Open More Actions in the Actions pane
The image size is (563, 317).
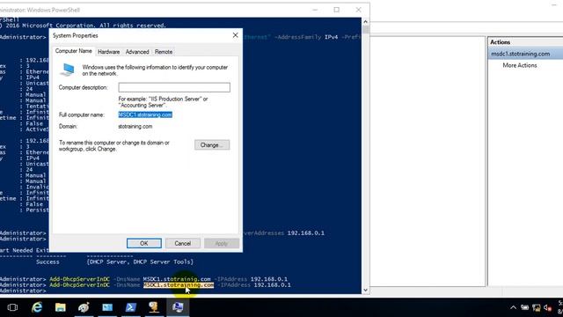tap(520, 65)
